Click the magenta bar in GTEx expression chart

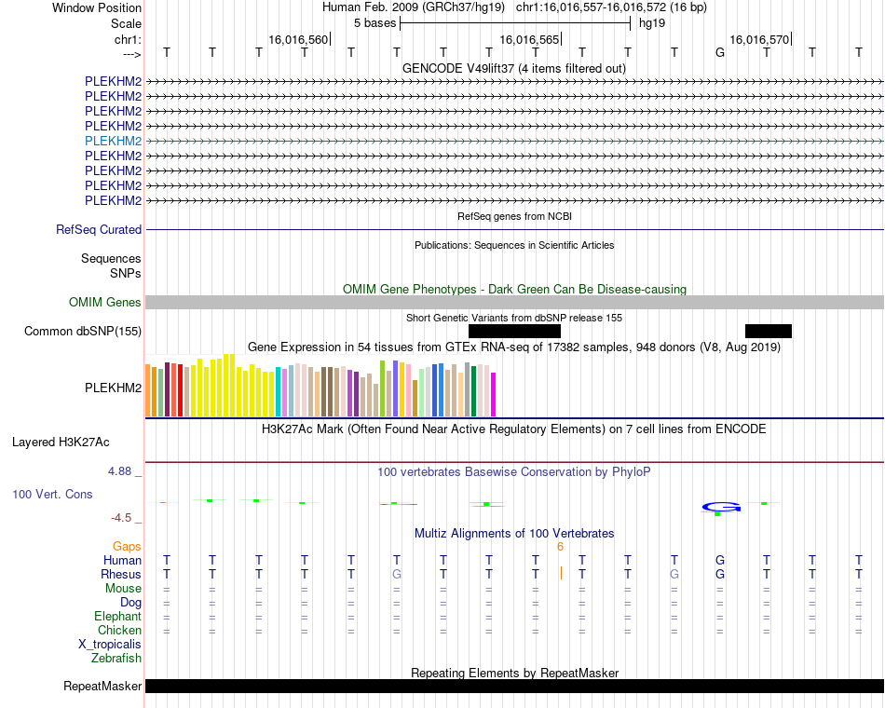[x=494, y=395]
